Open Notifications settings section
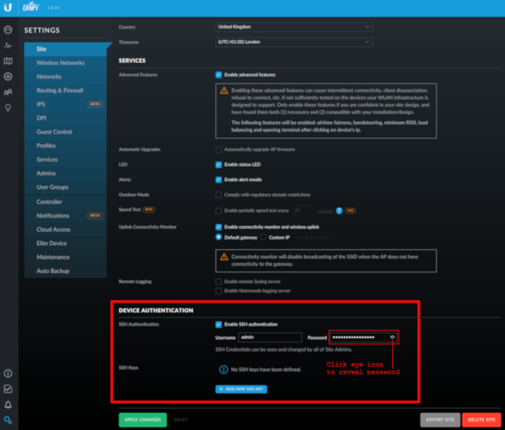Screen dimensions: 505x430 65,216
